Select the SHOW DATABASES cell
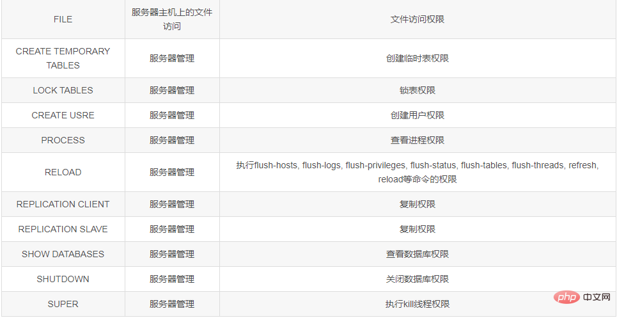This screenshot has width=617, height=318. (x=63, y=254)
